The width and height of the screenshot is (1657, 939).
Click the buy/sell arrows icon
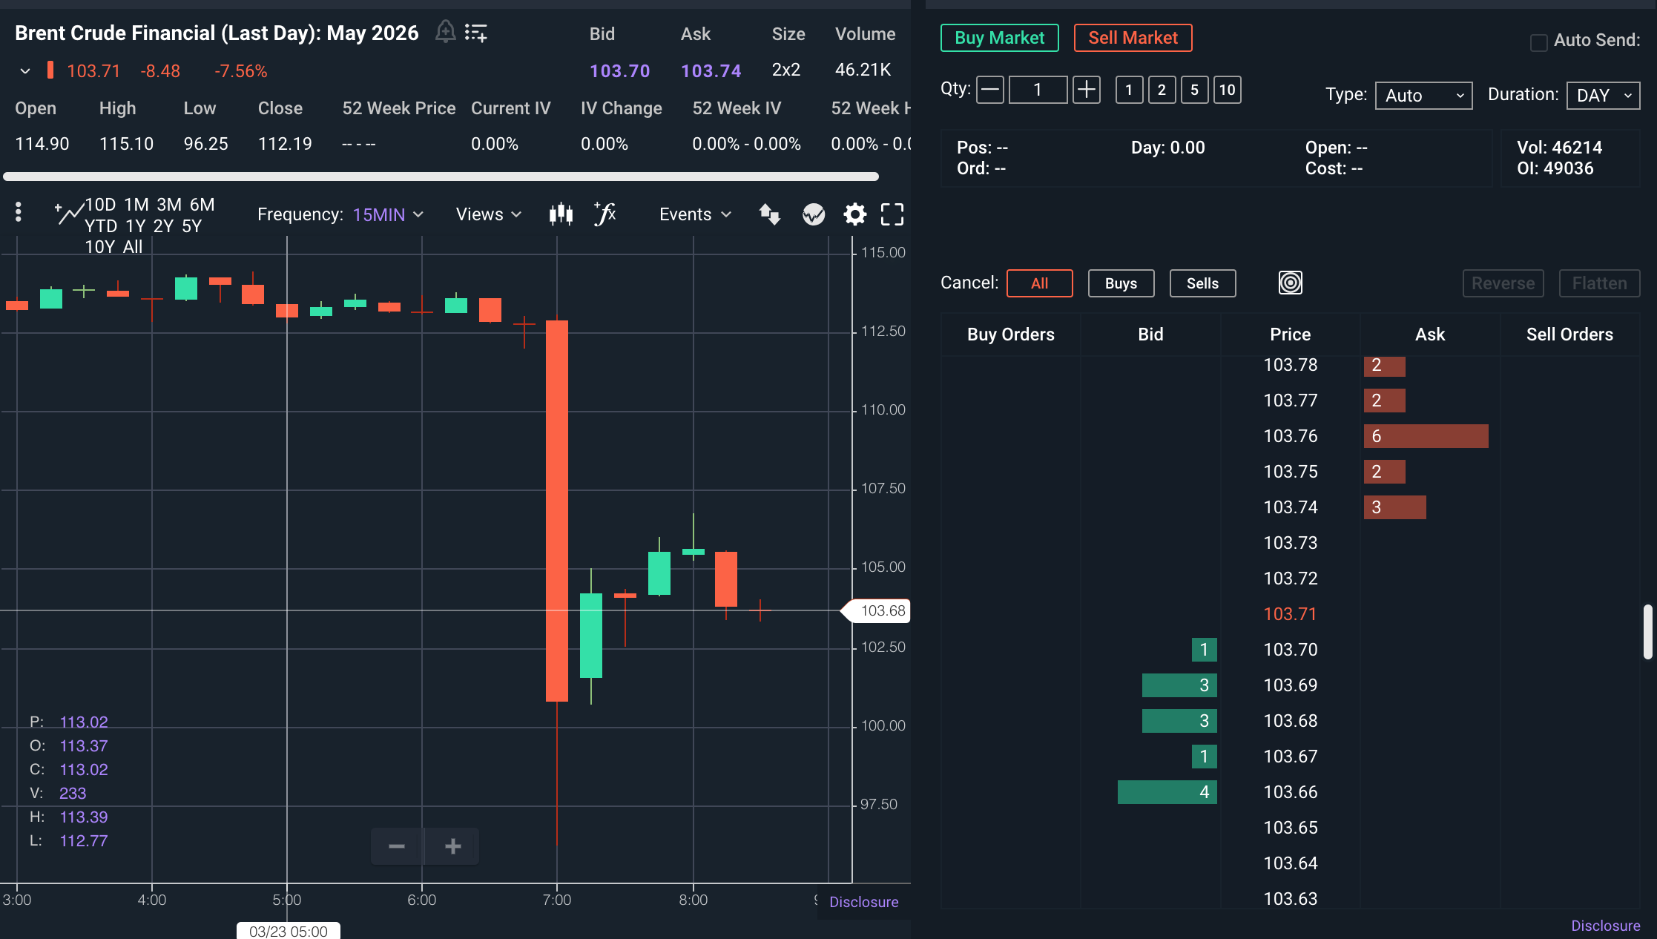click(x=769, y=214)
